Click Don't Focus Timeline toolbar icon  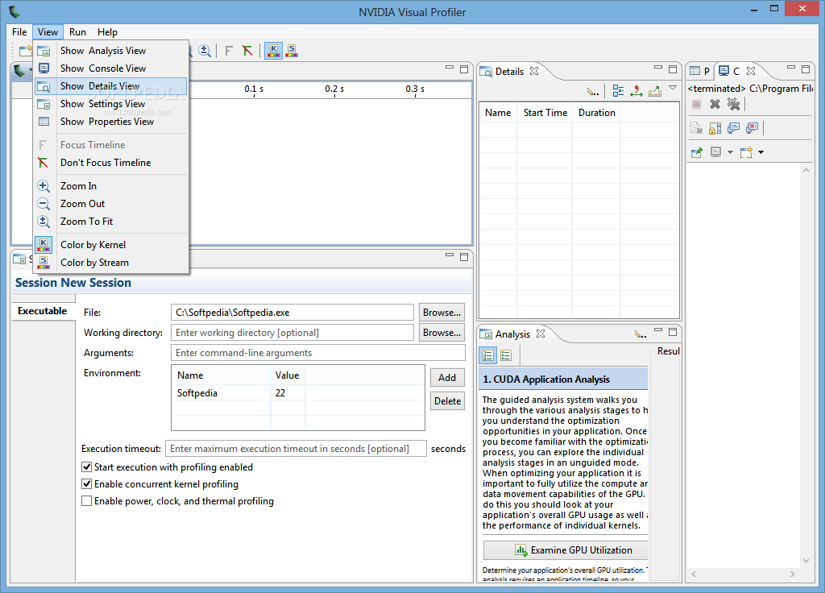click(247, 51)
